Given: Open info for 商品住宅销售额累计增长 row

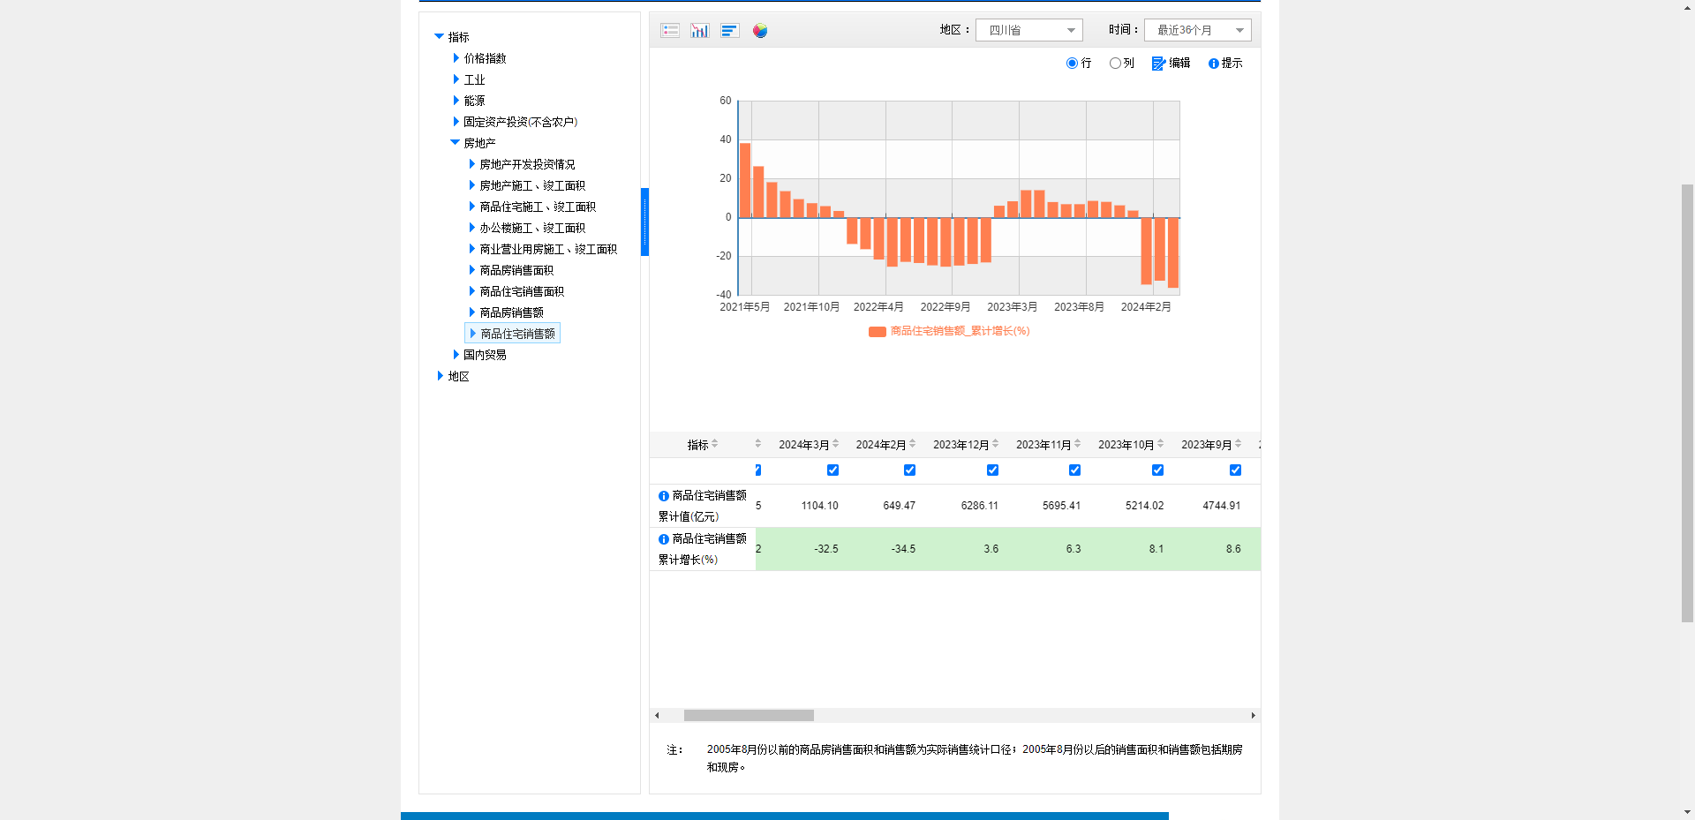Looking at the screenshot, I should click(664, 539).
